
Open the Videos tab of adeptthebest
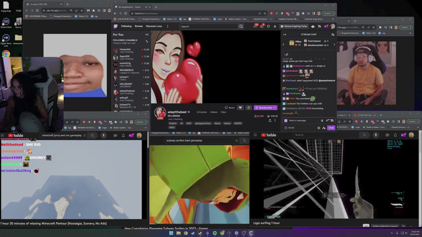point(214,112)
